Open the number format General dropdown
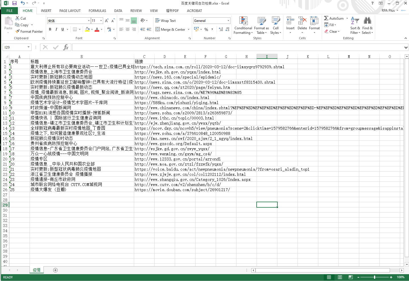The height and width of the screenshot is (281, 409). pos(228,21)
